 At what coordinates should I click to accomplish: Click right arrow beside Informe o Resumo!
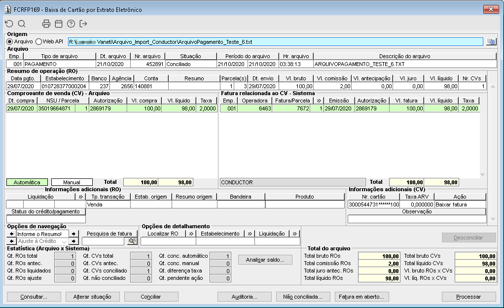(73, 234)
